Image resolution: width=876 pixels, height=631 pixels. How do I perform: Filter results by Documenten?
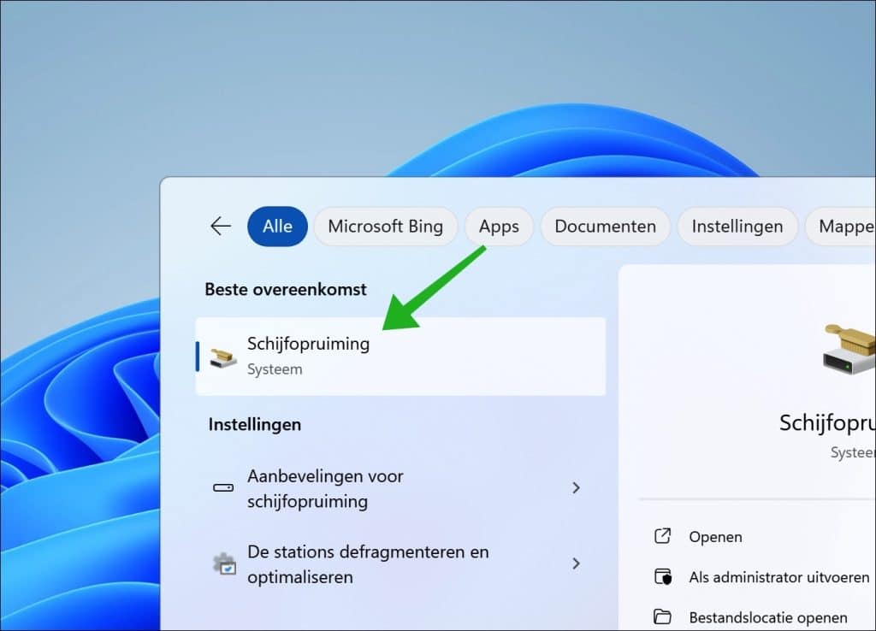pyautogui.click(x=605, y=227)
